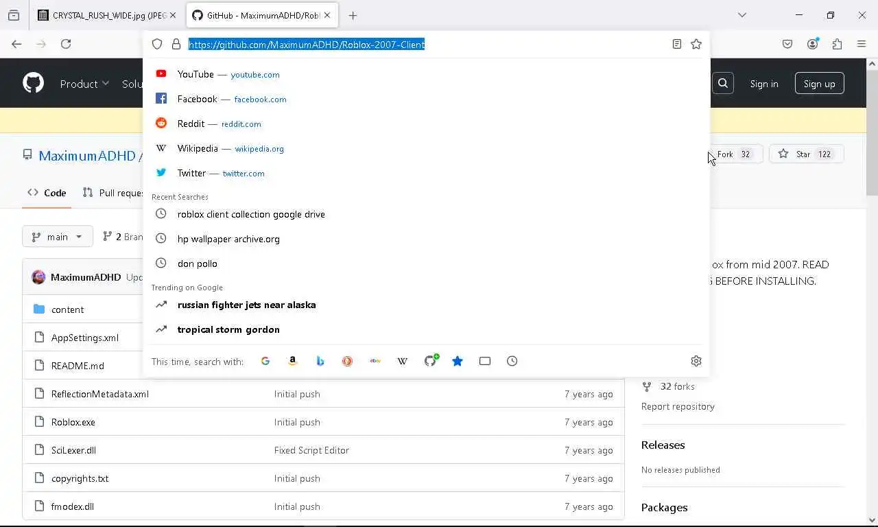Open SciLexer.dll file
This screenshot has height=527, width=878.
click(73, 450)
